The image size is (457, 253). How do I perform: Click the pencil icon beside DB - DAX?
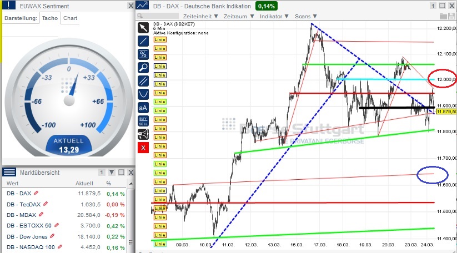(36, 193)
